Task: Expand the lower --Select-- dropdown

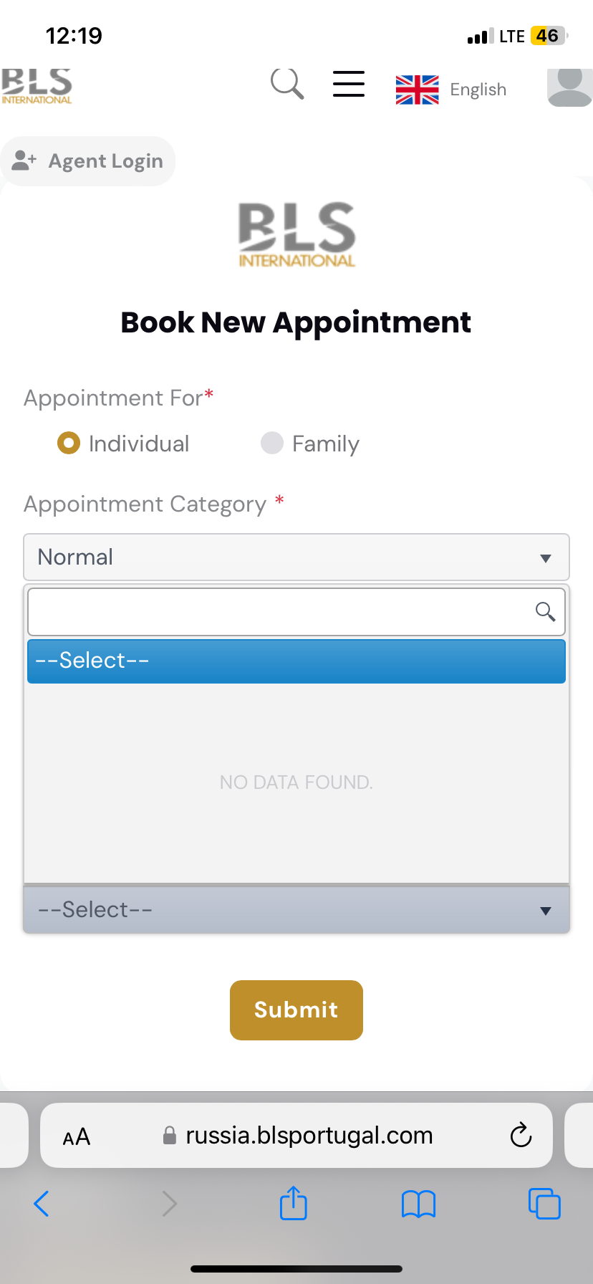Action: pyautogui.click(x=296, y=910)
